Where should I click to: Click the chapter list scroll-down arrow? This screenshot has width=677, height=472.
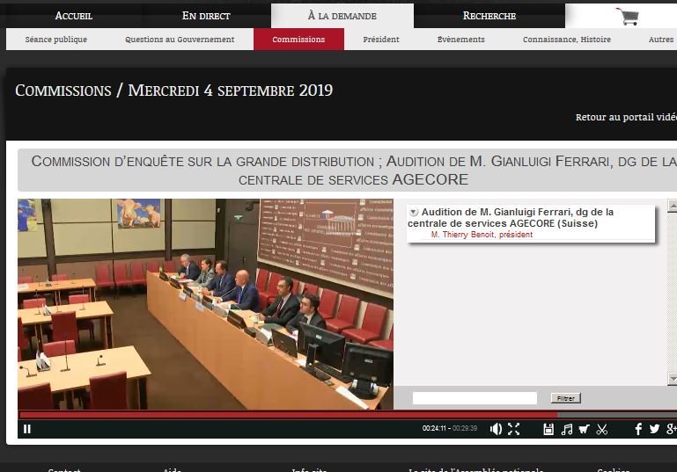[673, 379]
